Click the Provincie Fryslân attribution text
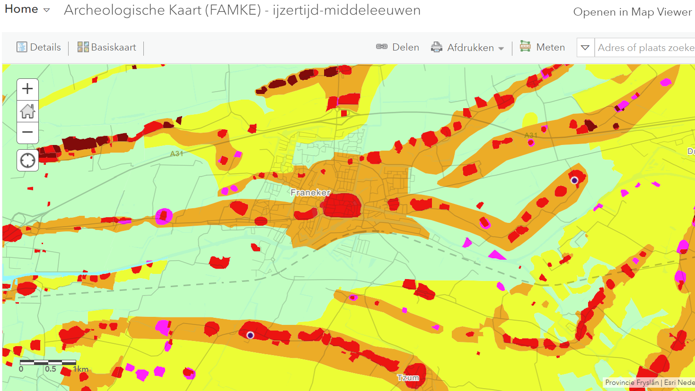 coord(632,382)
